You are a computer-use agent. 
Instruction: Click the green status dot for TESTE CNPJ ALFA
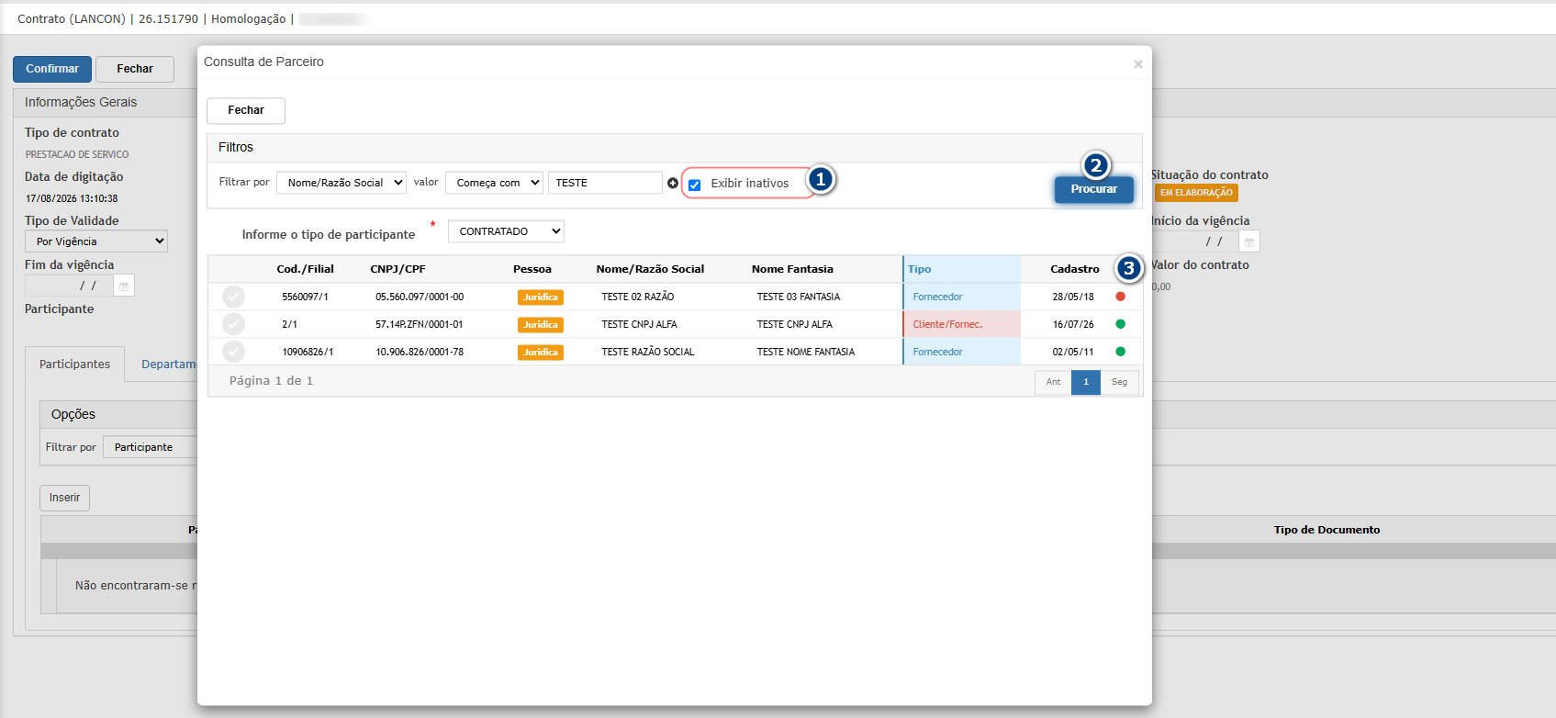pos(1120,324)
